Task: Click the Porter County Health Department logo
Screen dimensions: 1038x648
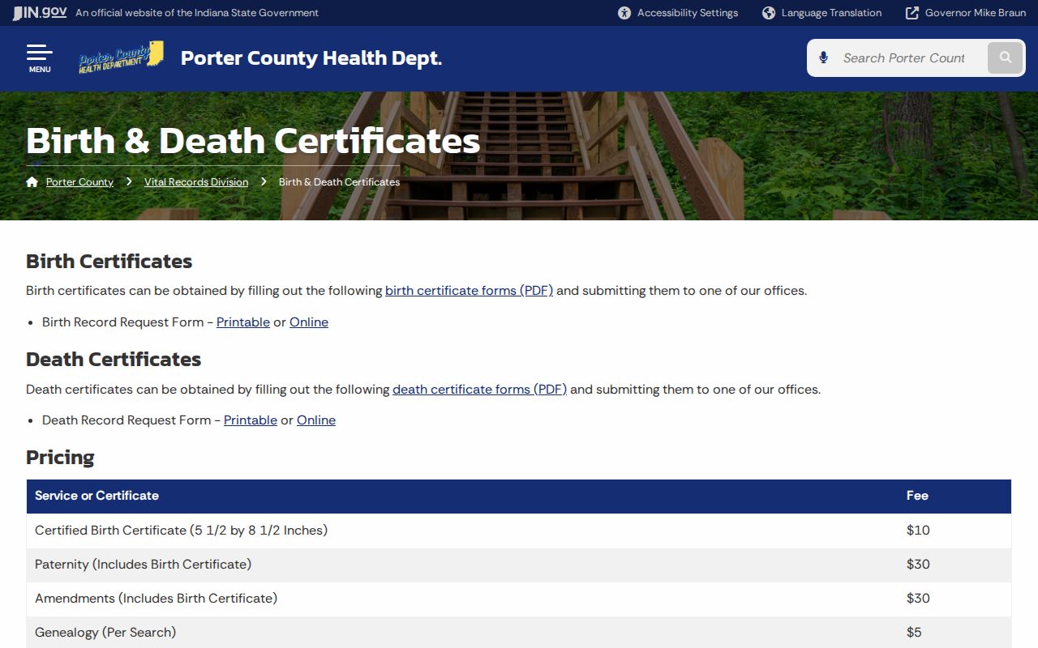Action: coord(122,58)
